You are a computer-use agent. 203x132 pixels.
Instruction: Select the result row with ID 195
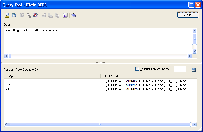click(100, 85)
